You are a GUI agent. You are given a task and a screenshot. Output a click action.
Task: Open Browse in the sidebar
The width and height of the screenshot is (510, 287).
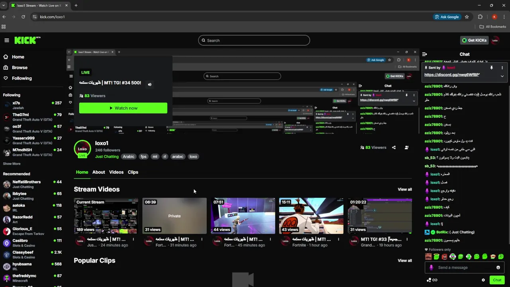[x=20, y=68]
